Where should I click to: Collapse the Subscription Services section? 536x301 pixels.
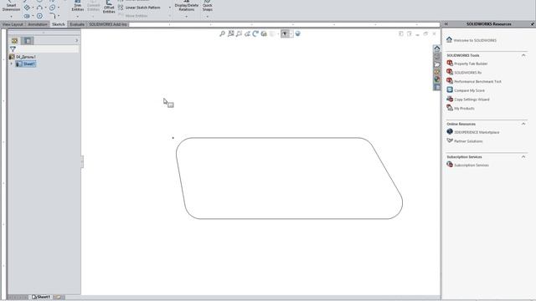pyautogui.click(x=523, y=156)
